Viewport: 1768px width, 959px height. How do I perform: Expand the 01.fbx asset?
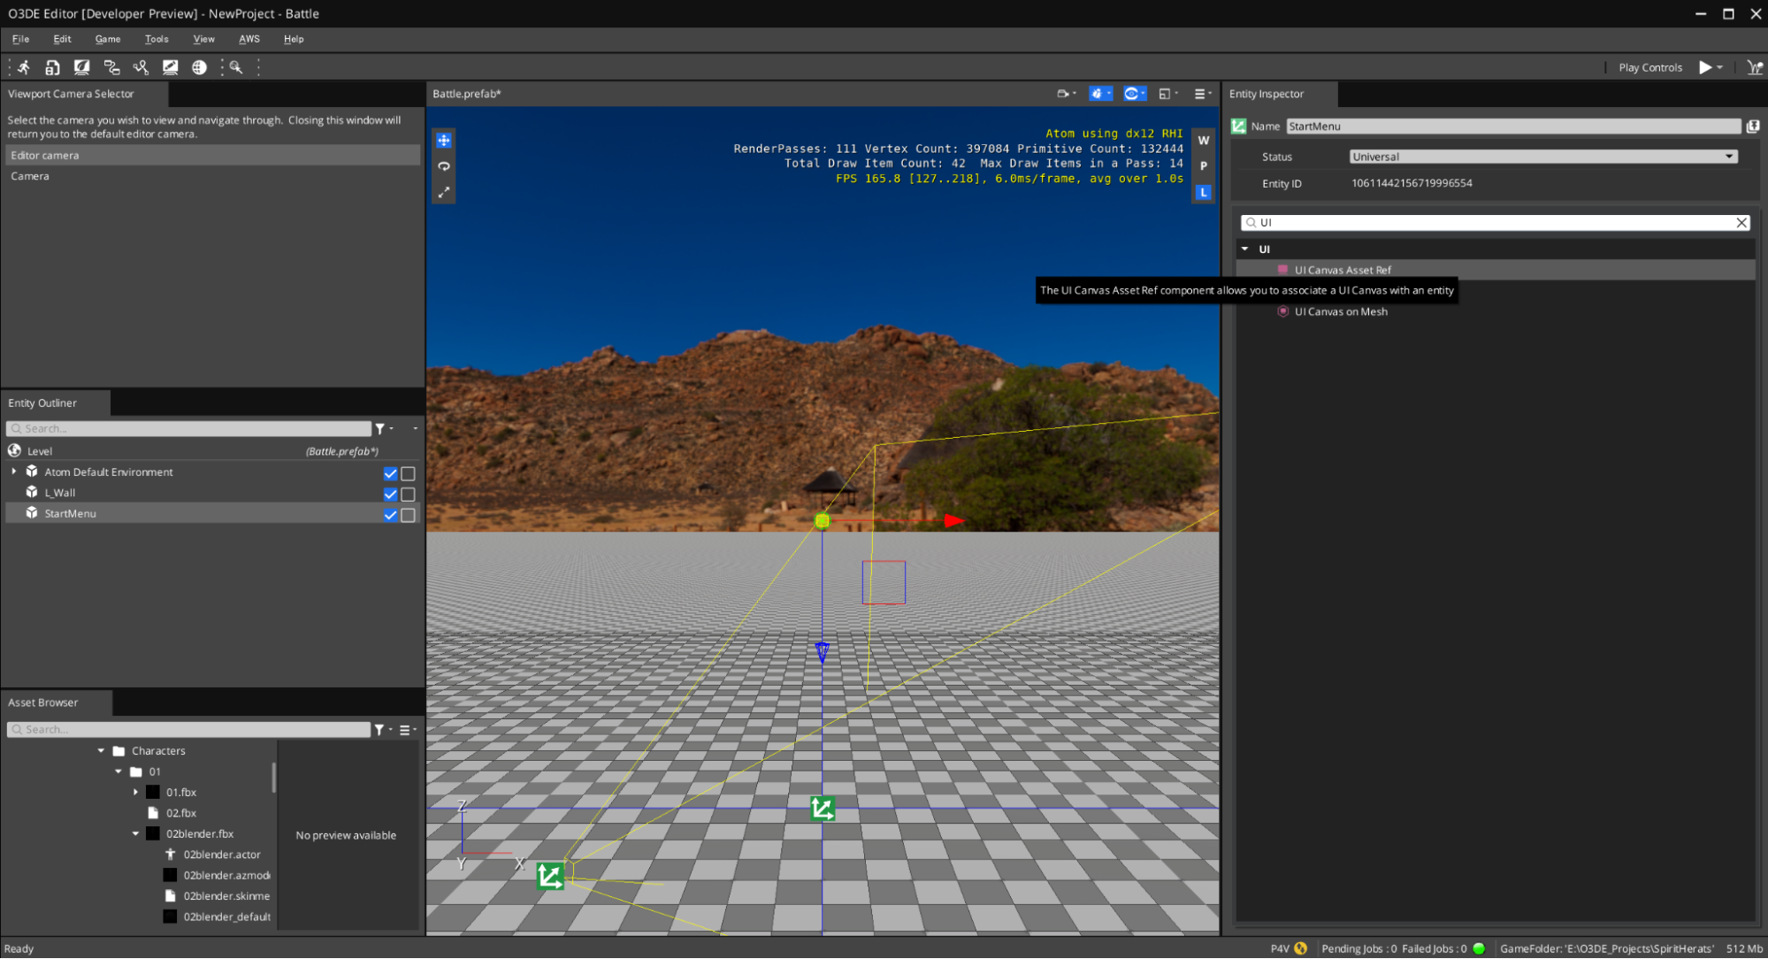(135, 792)
